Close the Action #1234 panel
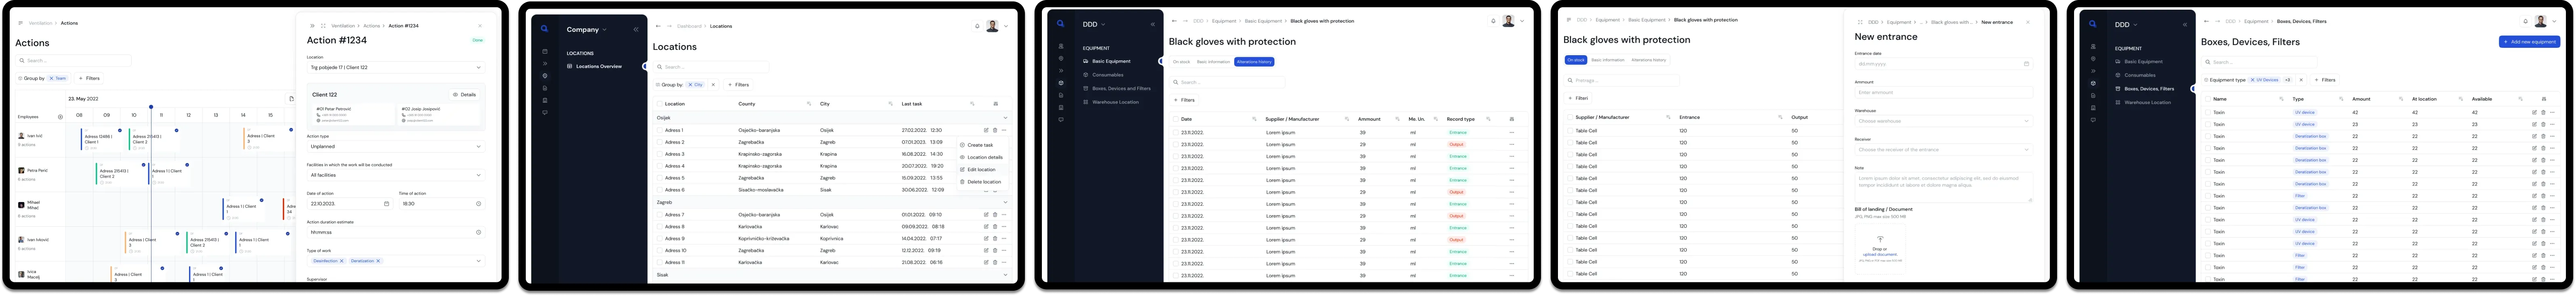 point(480,26)
